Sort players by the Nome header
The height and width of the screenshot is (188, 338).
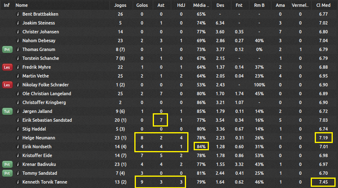tap(22, 6)
